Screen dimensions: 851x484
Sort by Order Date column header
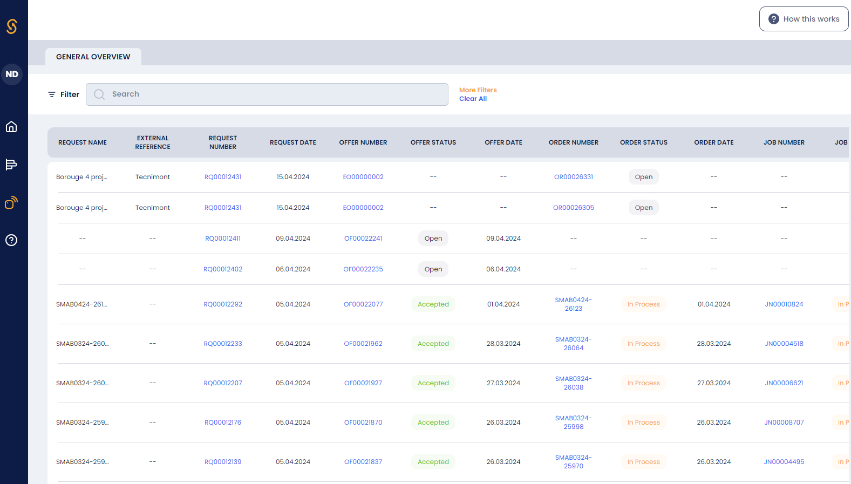[x=714, y=142]
